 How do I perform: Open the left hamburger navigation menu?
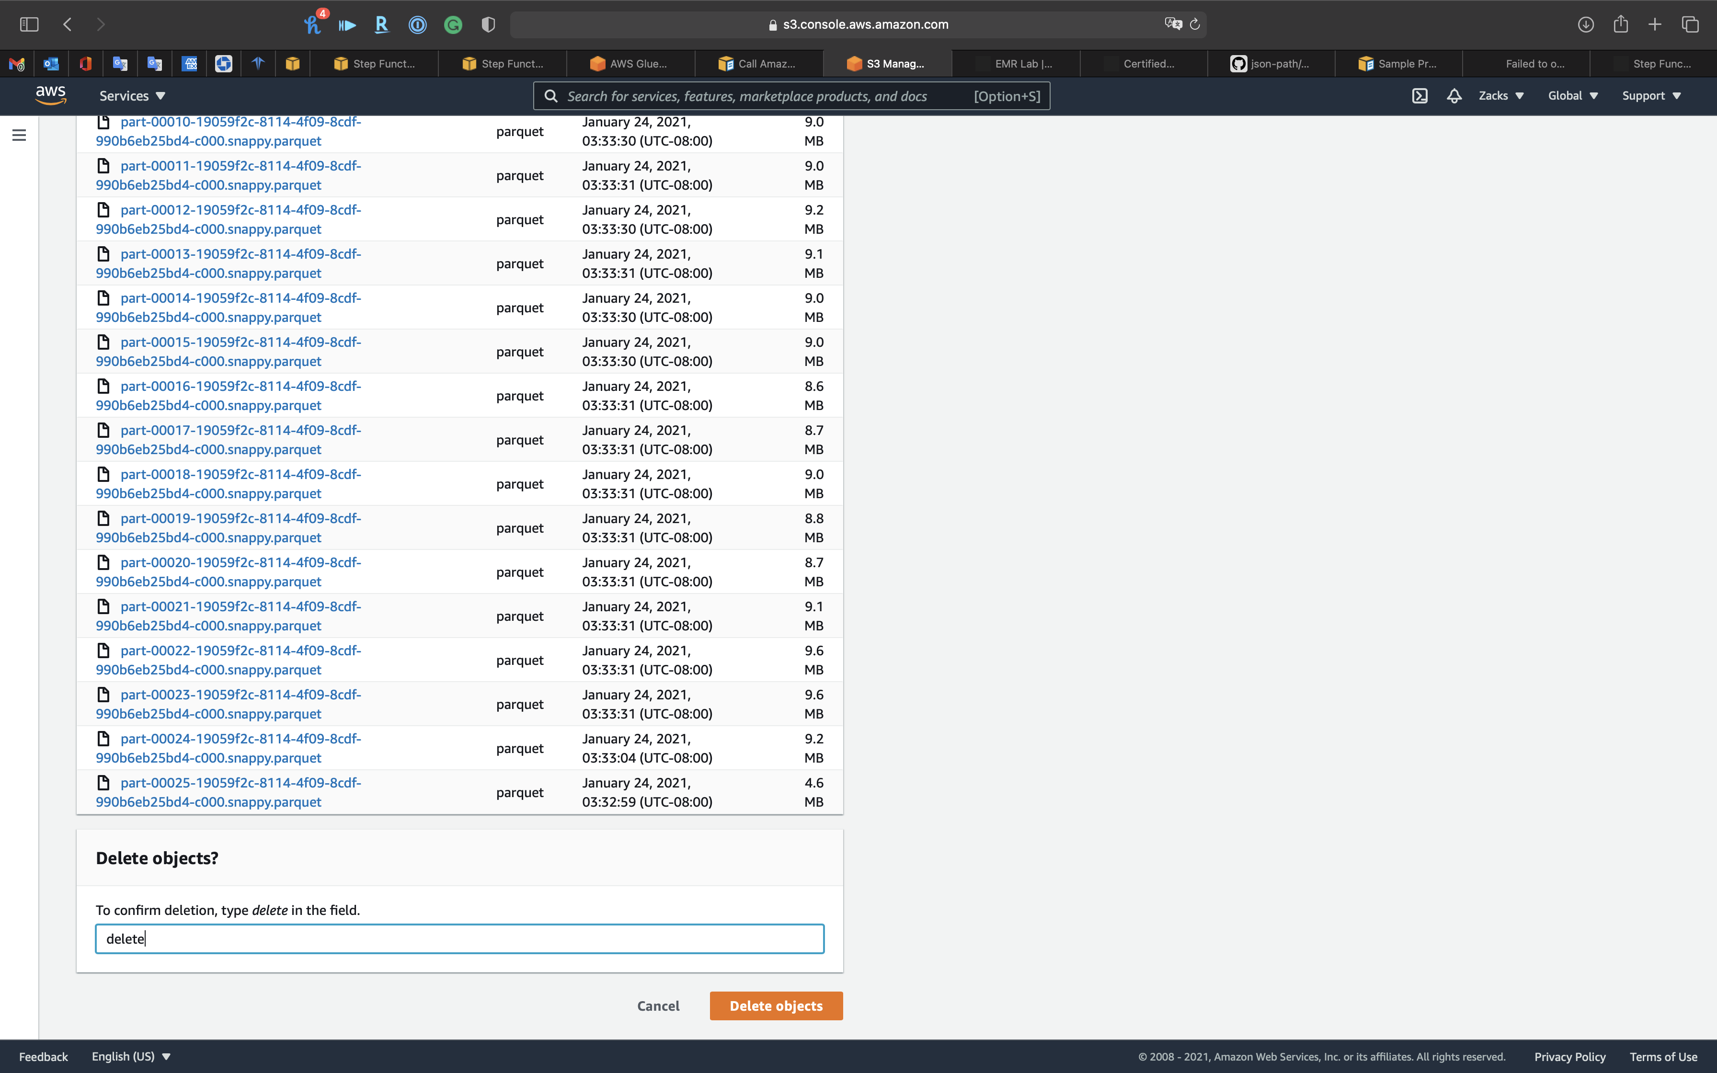click(x=19, y=135)
